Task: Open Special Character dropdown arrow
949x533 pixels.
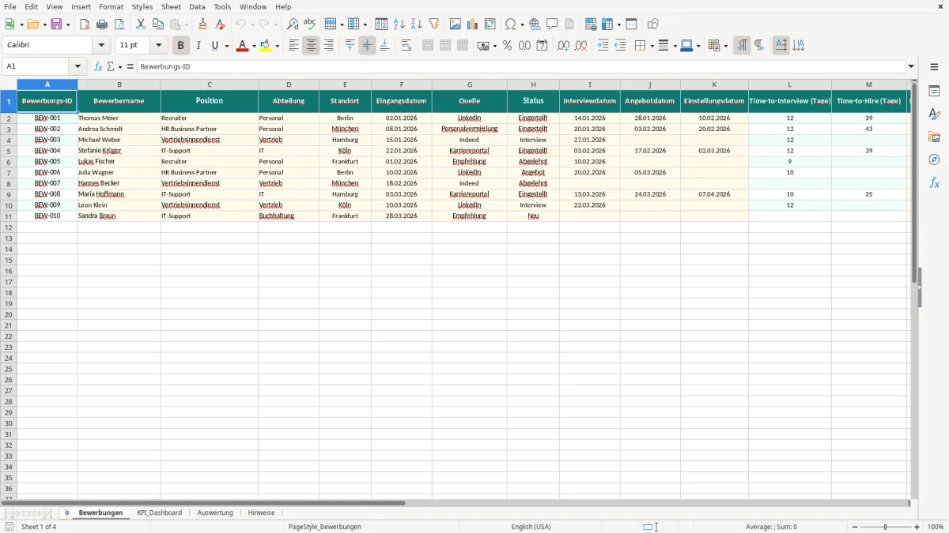Action: (x=522, y=24)
